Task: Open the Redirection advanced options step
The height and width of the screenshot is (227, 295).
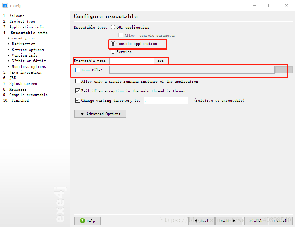Action: [x=23, y=44]
